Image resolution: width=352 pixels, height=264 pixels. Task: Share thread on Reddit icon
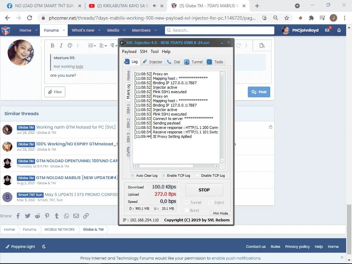tap(37, 216)
